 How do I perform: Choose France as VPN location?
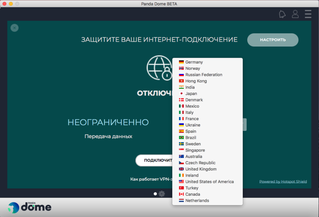click(x=207, y=119)
